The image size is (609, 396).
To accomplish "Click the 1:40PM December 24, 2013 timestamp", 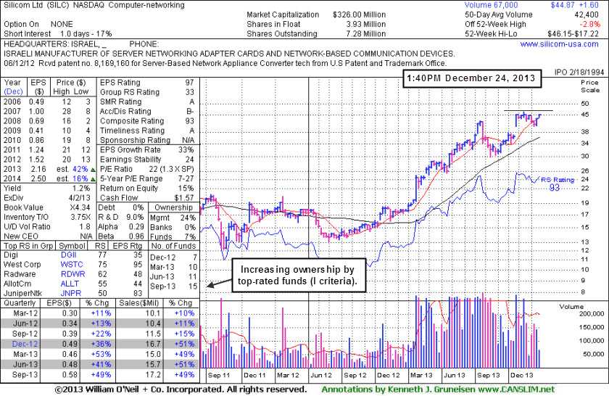I will click(471, 78).
